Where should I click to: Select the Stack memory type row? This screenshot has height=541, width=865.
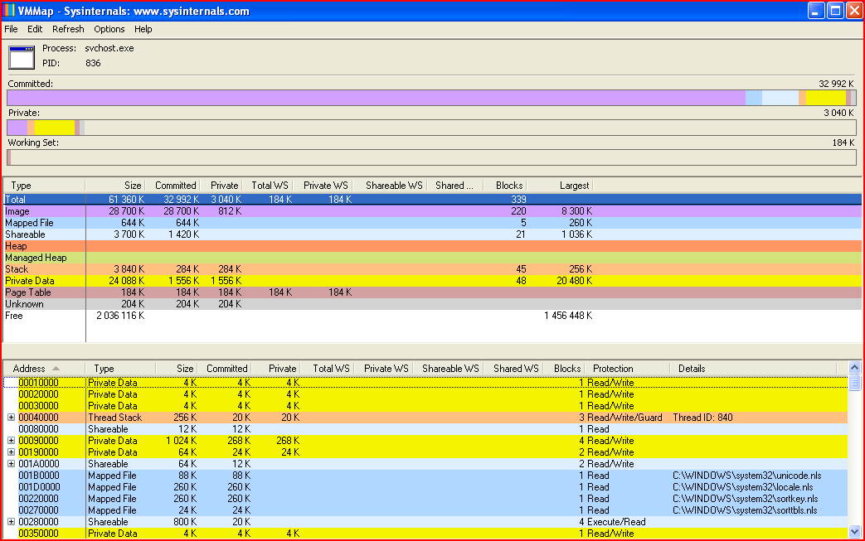click(433, 269)
